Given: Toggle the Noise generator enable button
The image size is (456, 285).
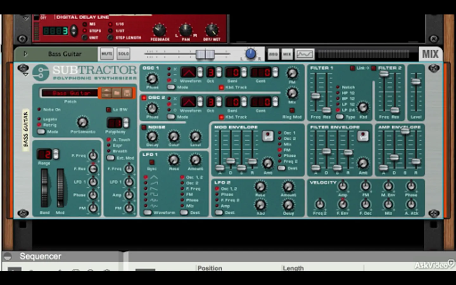Looking at the screenshot, I should (144, 127).
